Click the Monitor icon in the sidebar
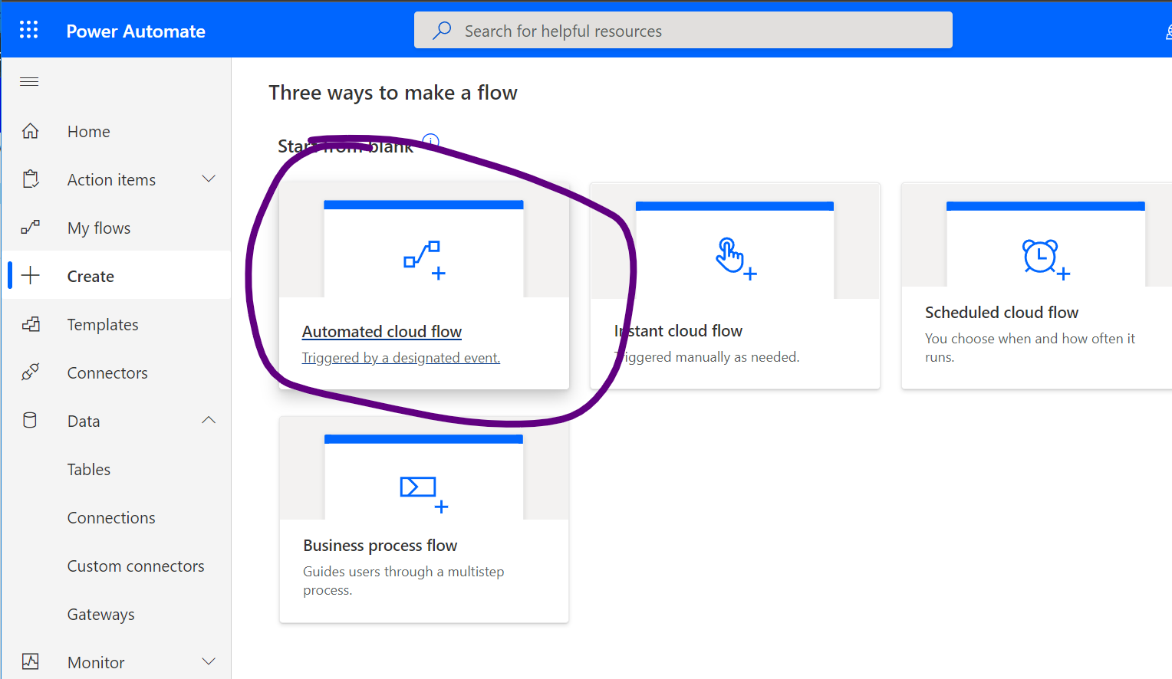This screenshot has width=1172, height=679. point(31,661)
